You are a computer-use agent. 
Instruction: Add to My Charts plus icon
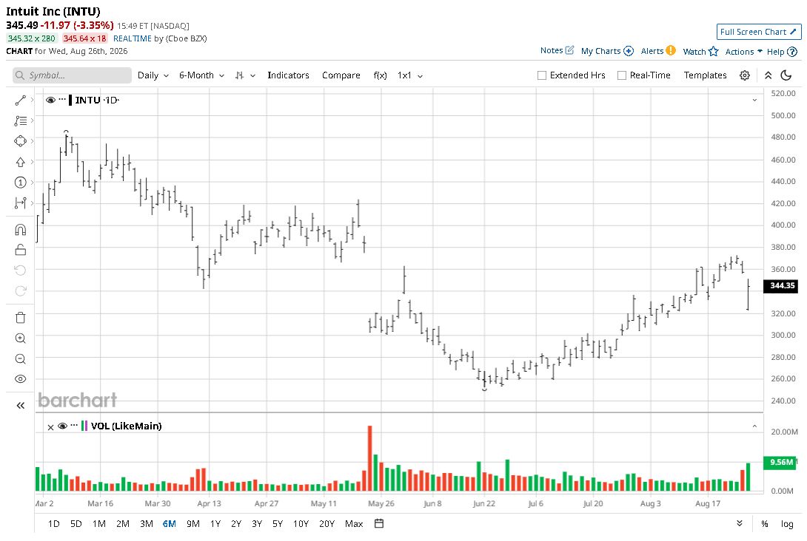coord(629,51)
